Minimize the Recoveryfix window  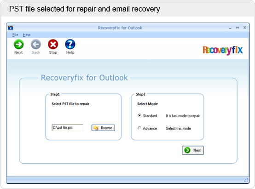[x=230, y=28]
